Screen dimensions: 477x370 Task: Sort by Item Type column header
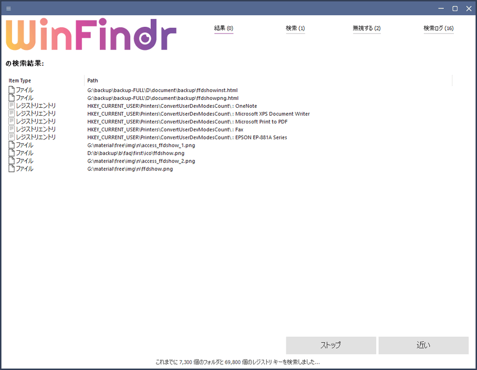(x=20, y=80)
